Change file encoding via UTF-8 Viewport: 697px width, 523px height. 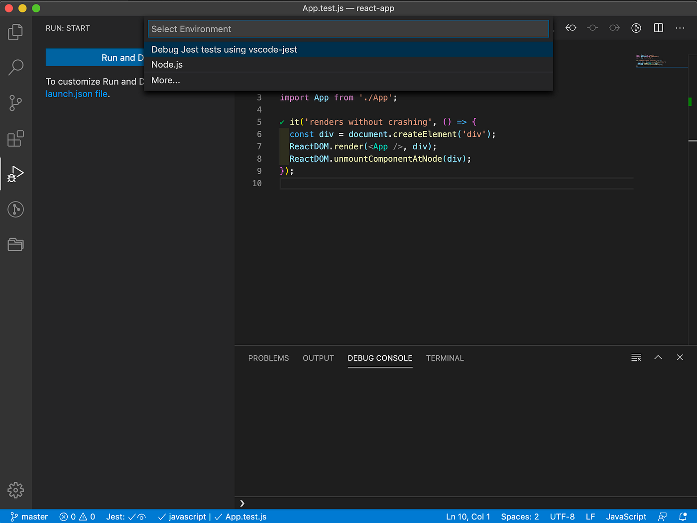coord(562,517)
